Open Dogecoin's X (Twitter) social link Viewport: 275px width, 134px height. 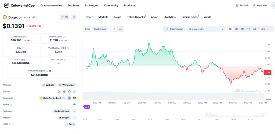point(59,91)
